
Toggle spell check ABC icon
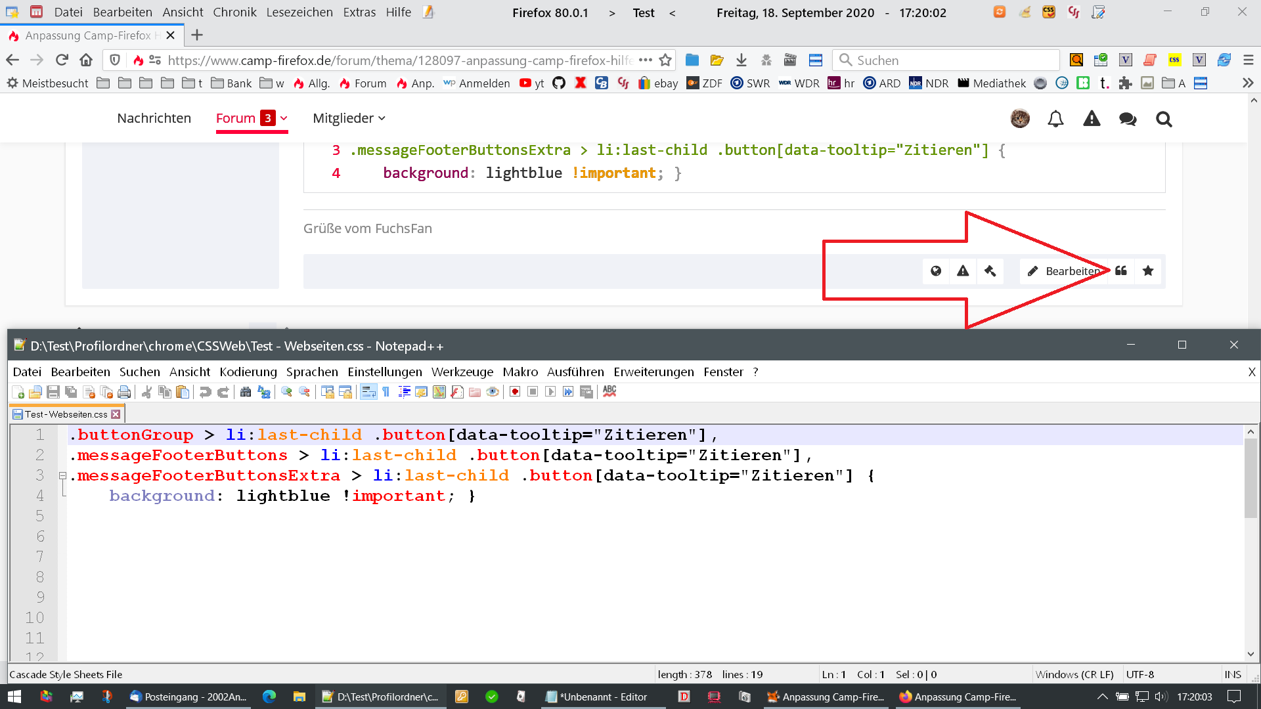[x=609, y=391]
